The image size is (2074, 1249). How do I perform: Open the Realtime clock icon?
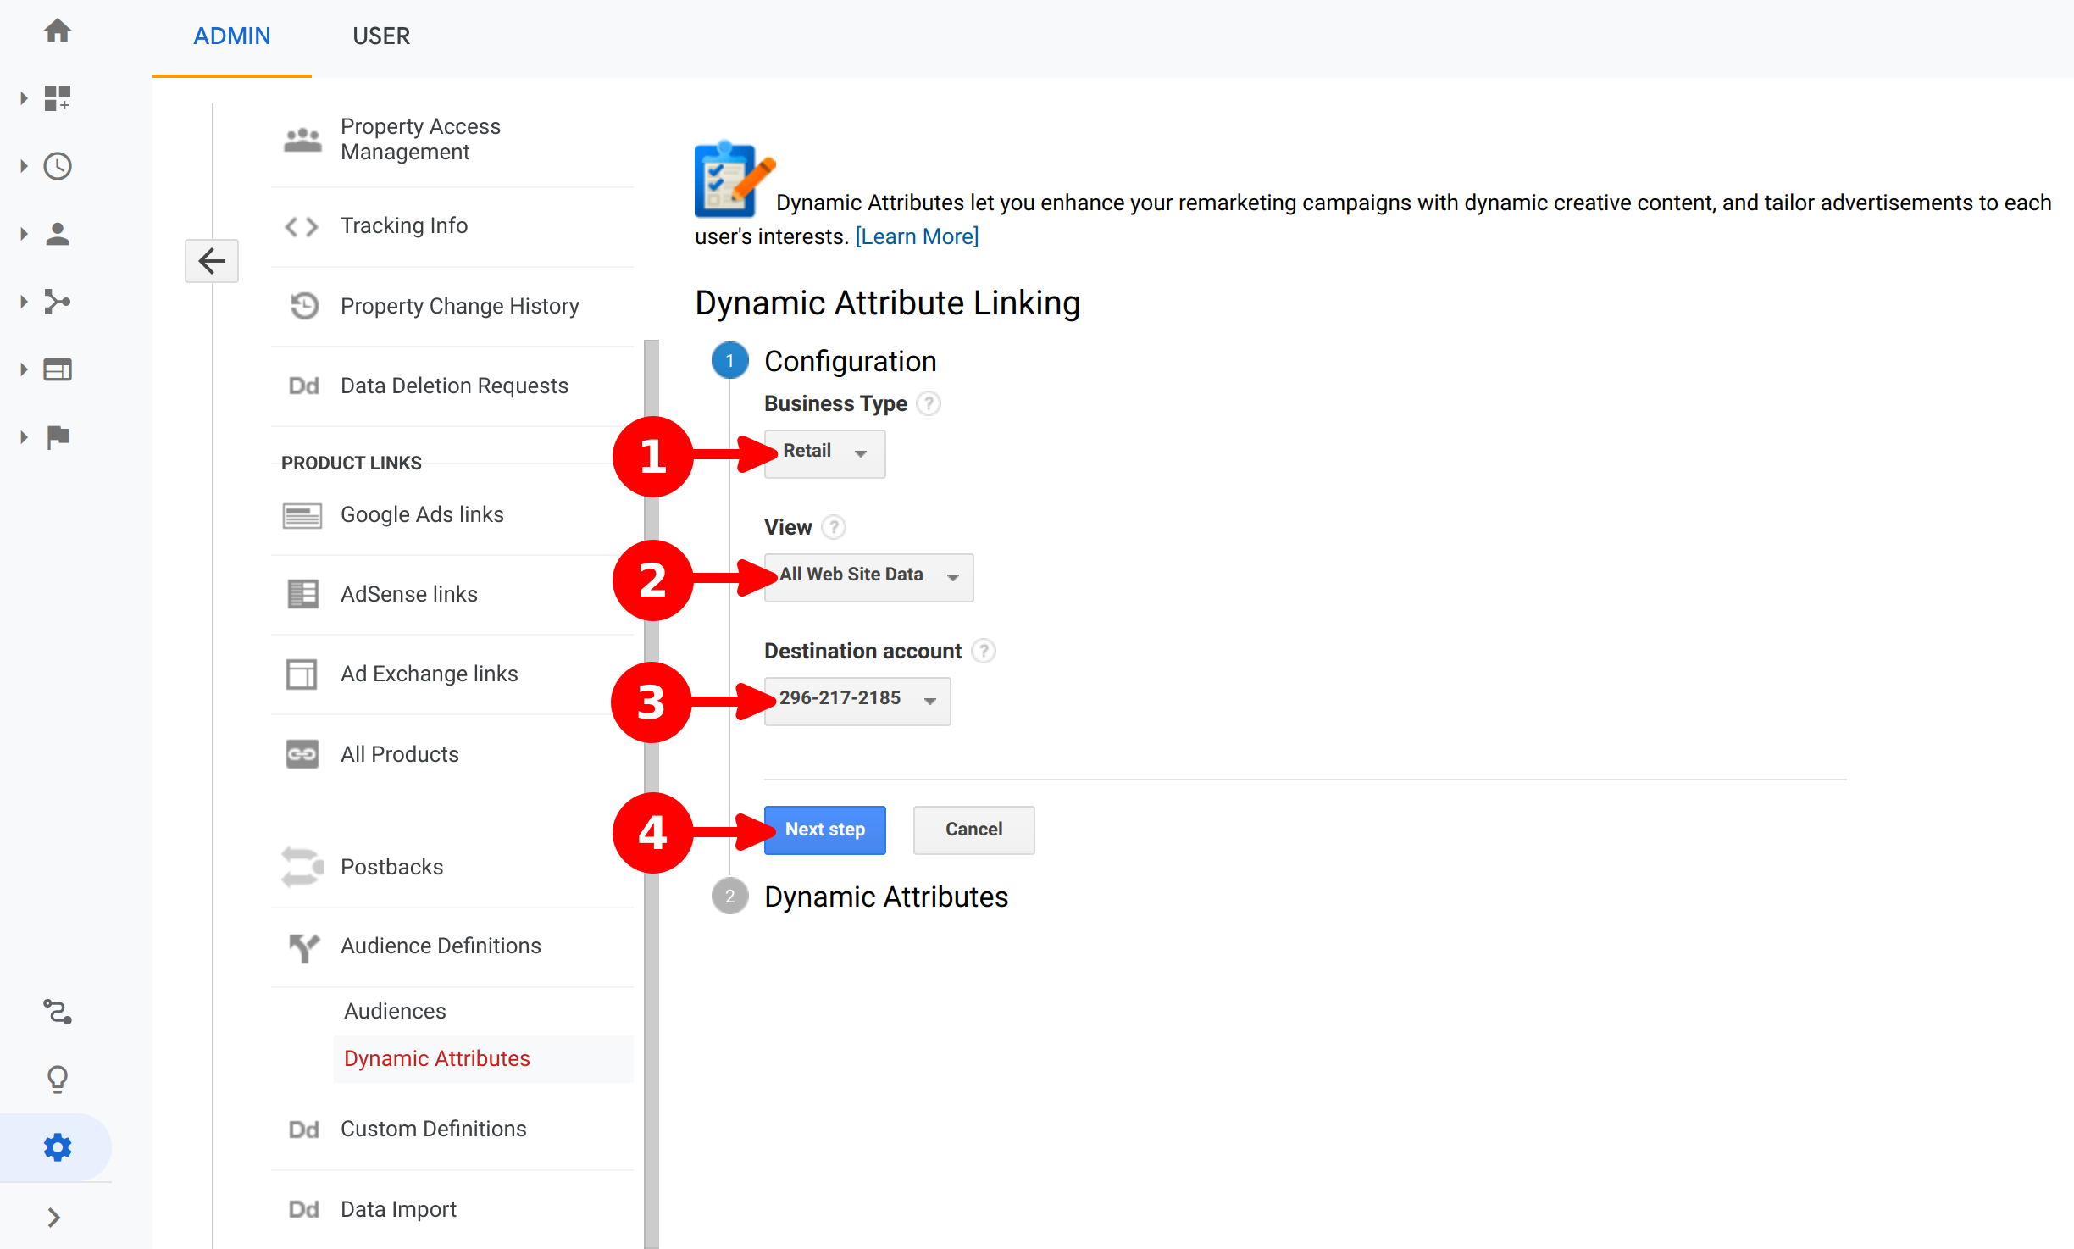pos(58,166)
